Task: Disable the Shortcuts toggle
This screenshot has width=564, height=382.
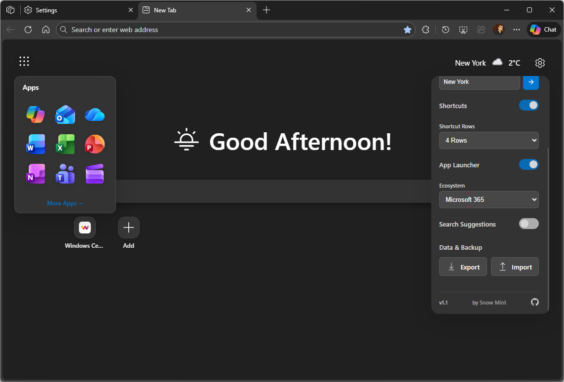Action: coord(528,105)
